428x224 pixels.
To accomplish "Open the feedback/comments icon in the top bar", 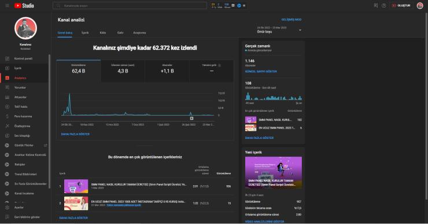I will 376,5.
